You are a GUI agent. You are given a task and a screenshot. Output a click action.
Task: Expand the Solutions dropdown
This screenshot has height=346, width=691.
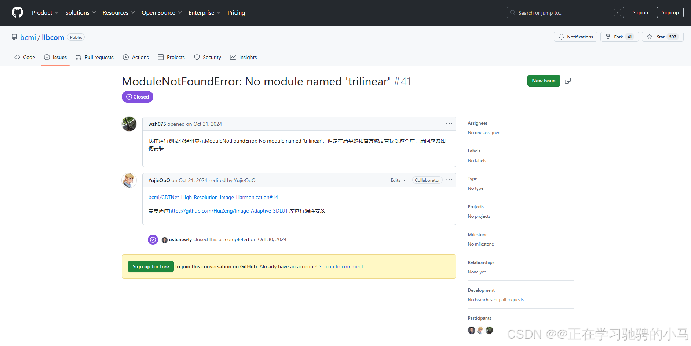pos(81,12)
